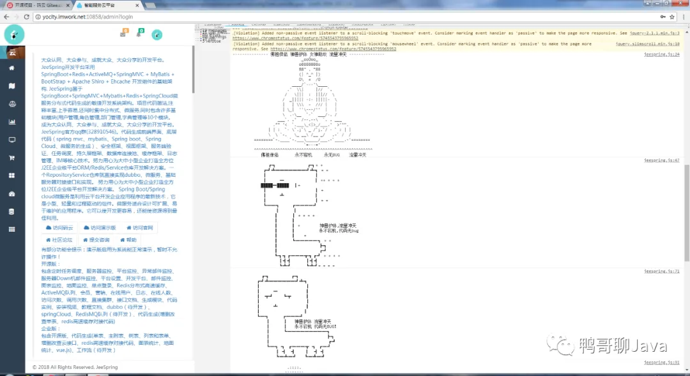Click the monitor icon in the sidebar
Screen dimensions: 690x376
[x=12, y=140]
